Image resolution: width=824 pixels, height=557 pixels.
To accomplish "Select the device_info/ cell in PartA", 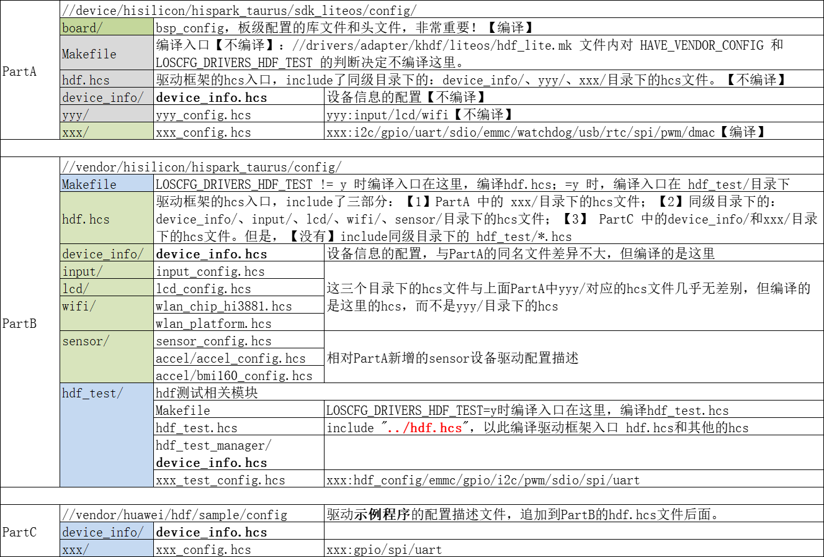I will (x=107, y=96).
